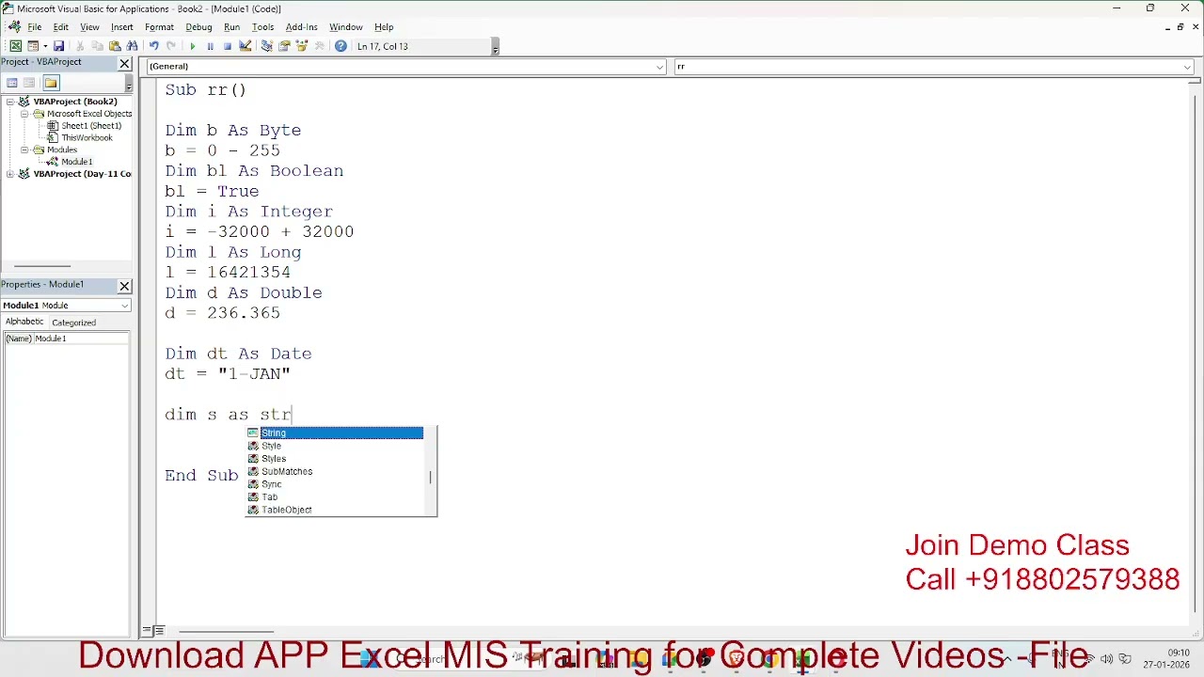Switch to the Alphabetic properties tab
Viewport: 1204px width, 677px height.
click(x=24, y=322)
